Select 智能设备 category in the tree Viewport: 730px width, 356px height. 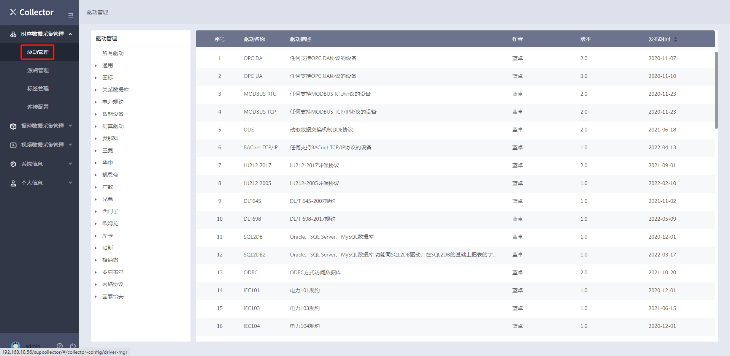click(113, 114)
